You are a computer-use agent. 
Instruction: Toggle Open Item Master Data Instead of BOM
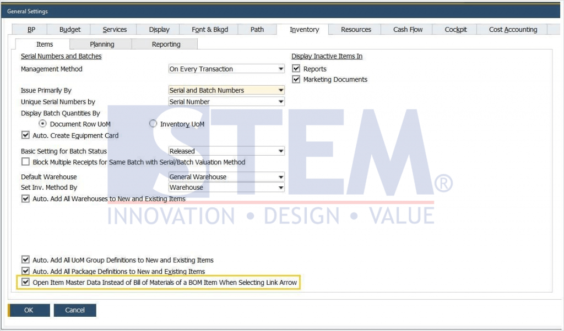tap(25, 282)
